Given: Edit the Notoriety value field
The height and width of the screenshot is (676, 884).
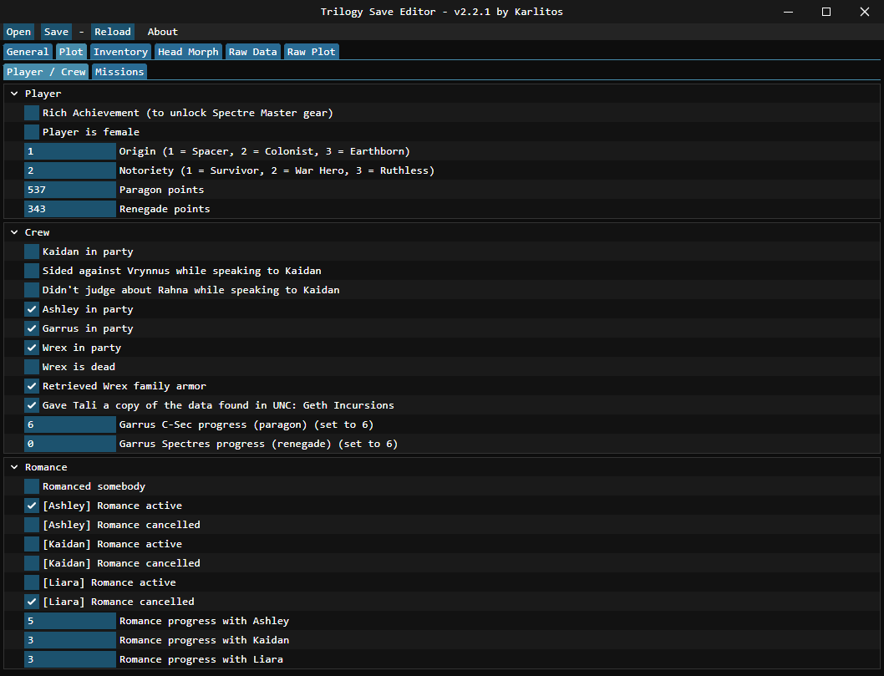Looking at the screenshot, I should click(70, 170).
